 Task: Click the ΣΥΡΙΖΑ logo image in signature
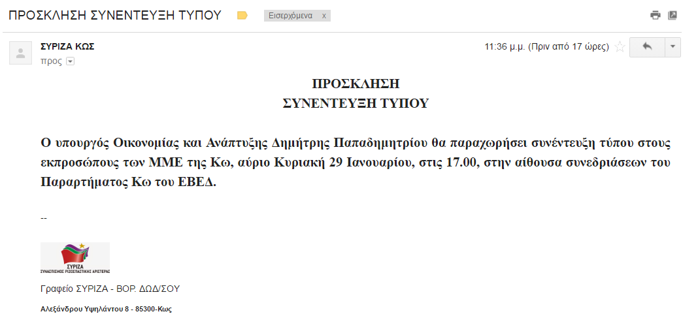pos(75,258)
